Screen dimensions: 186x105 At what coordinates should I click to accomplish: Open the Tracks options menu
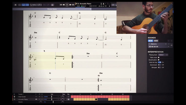coord(23,94)
